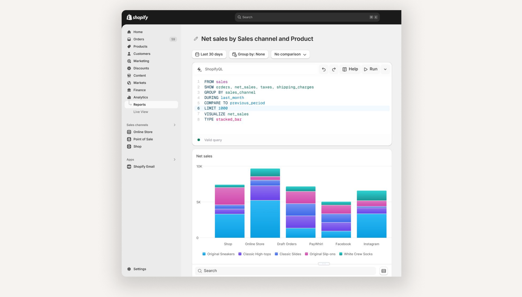Viewport: 522px width, 297px height.
Task: Click the Shop channel icon
Action: pos(129,147)
